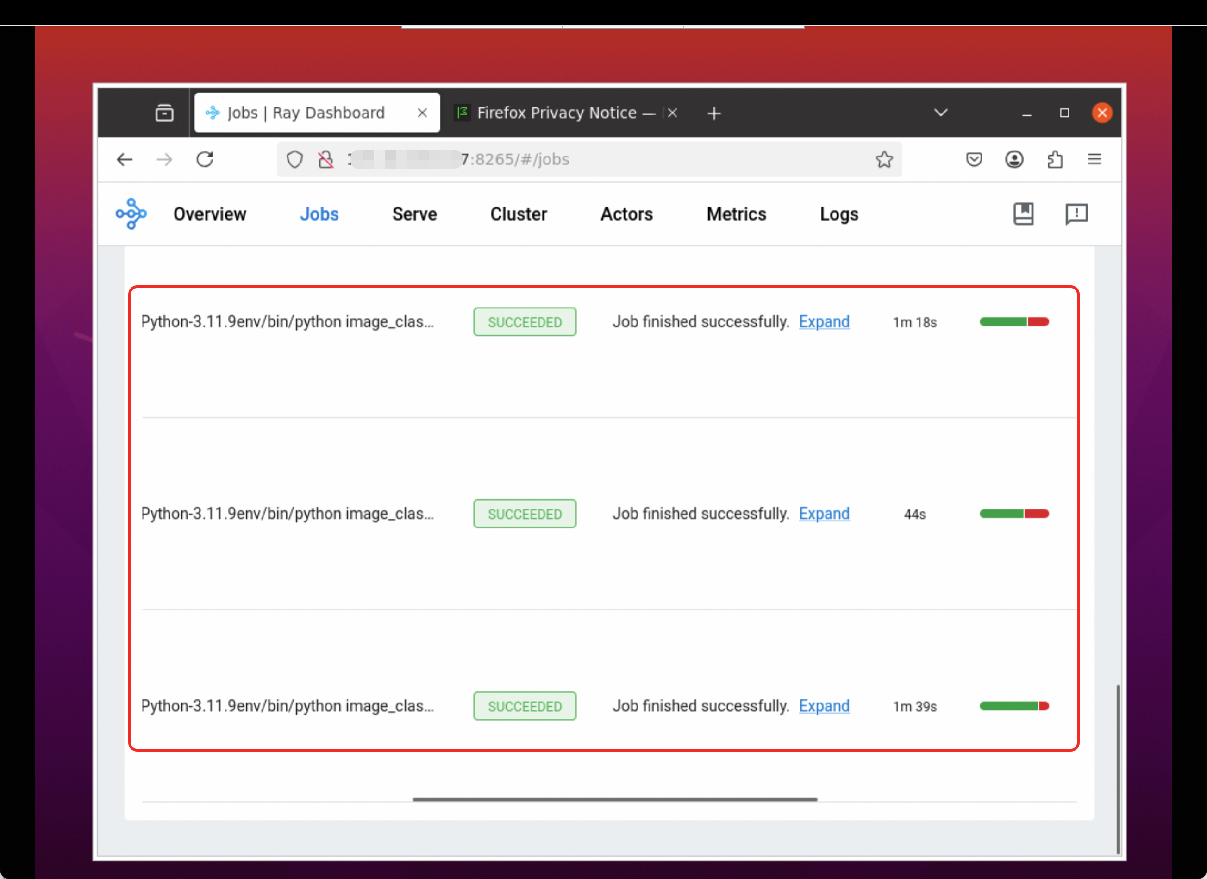Click the horizontal scrollbar below the table
The width and height of the screenshot is (1207, 879).
click(615, 799)
